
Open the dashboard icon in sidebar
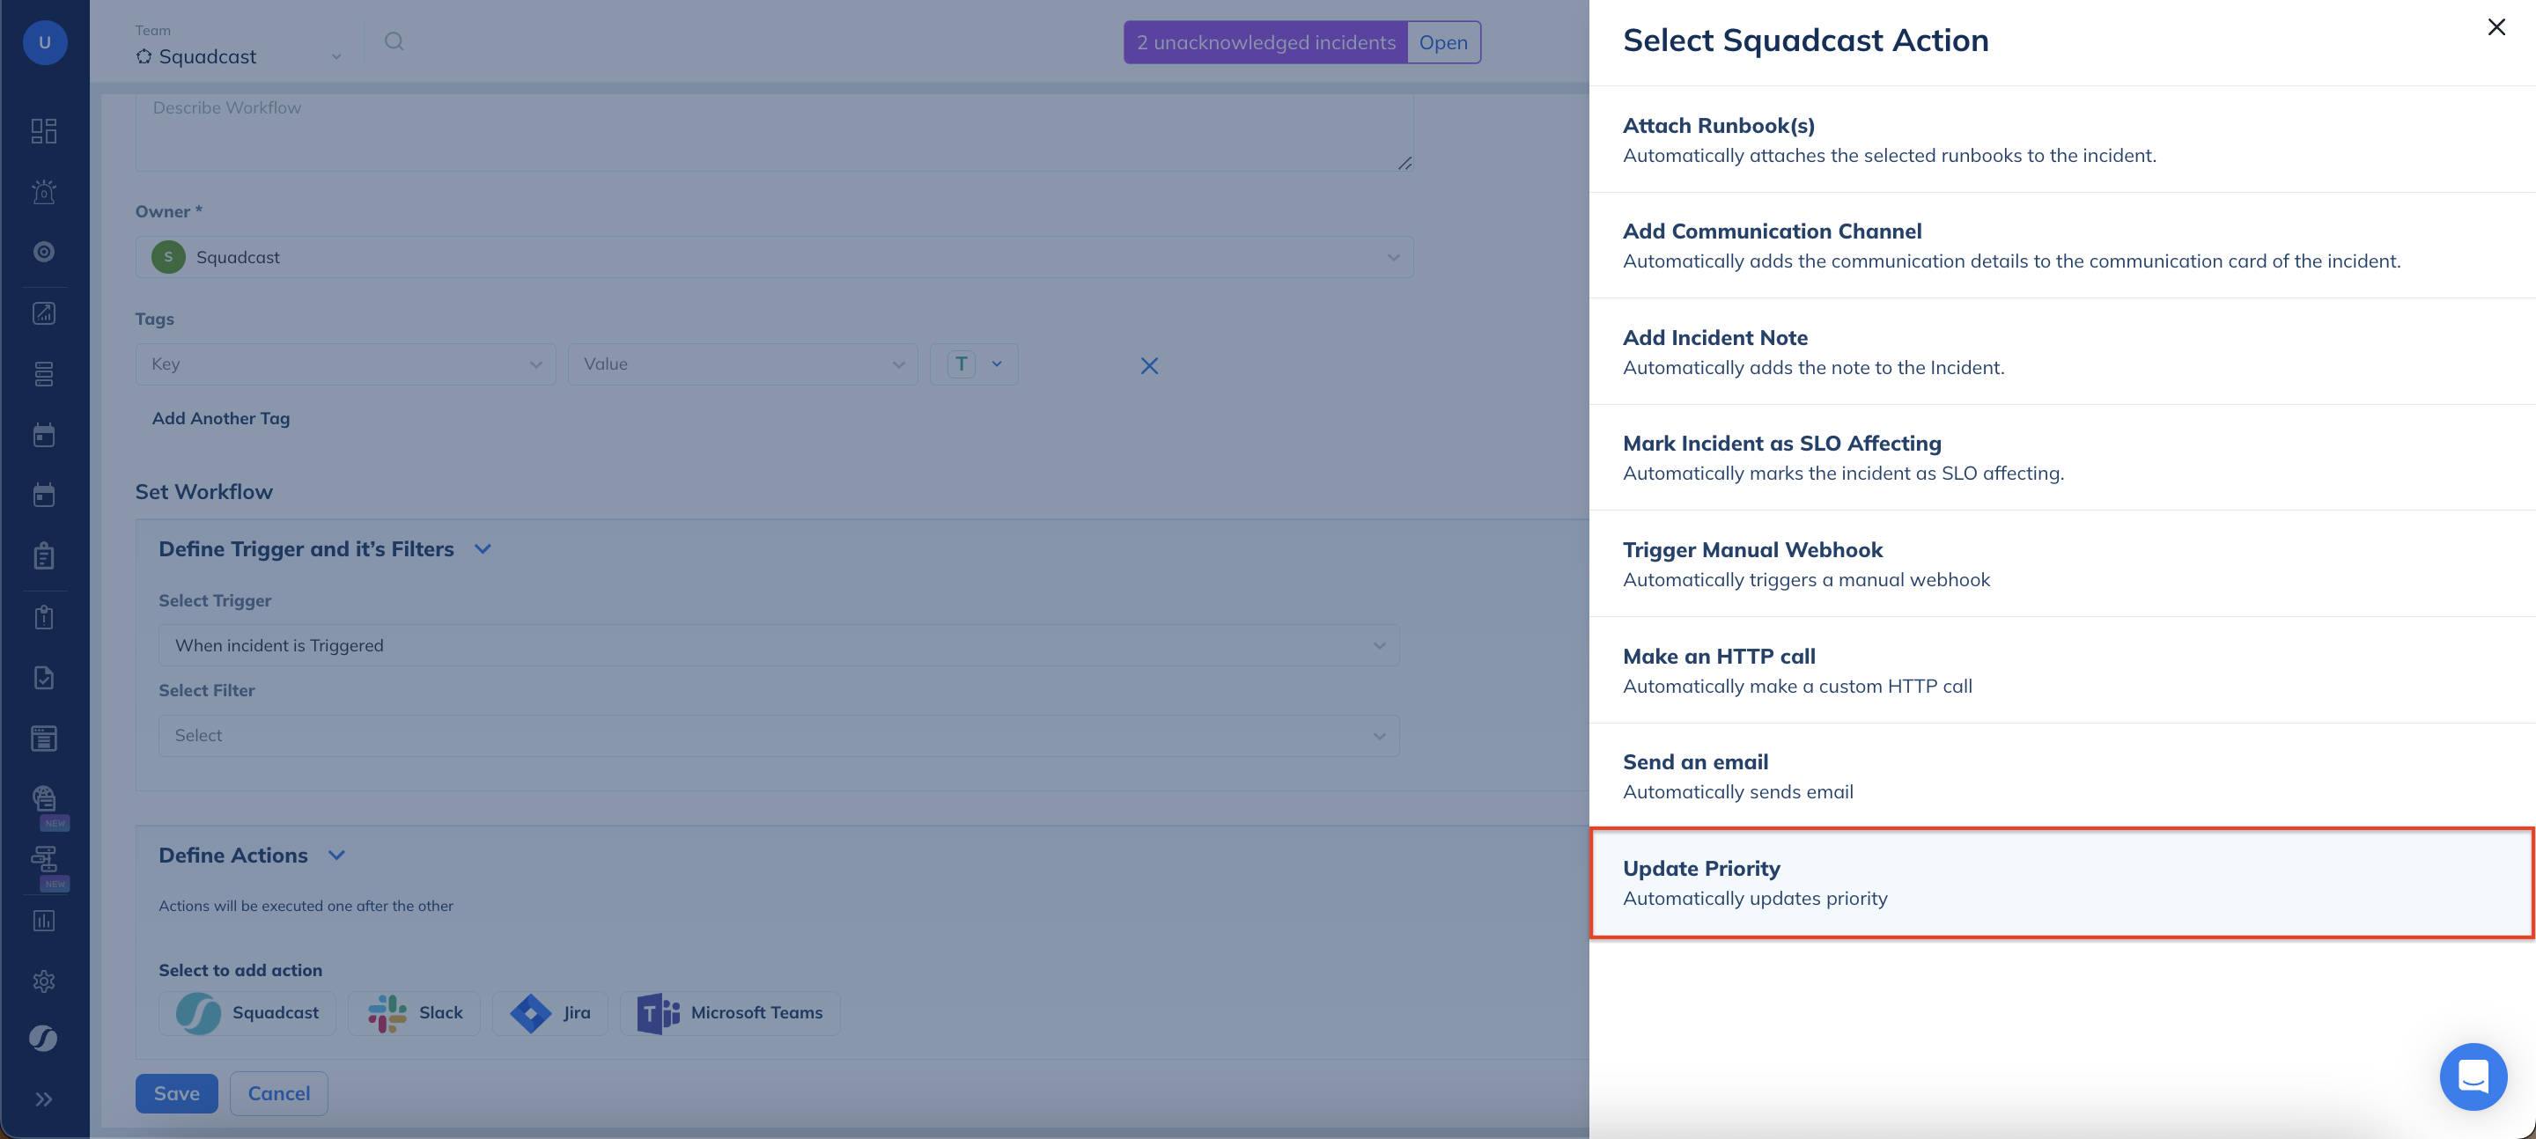(x=44, y=131)
